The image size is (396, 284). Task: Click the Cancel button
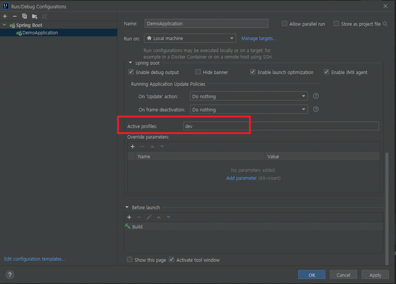343,275
